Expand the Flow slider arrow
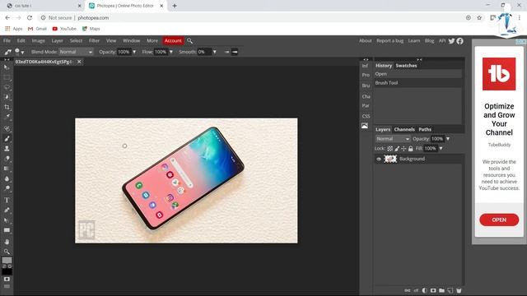The height and width of the screenshot is (296, 527). (x=171, y=52)
